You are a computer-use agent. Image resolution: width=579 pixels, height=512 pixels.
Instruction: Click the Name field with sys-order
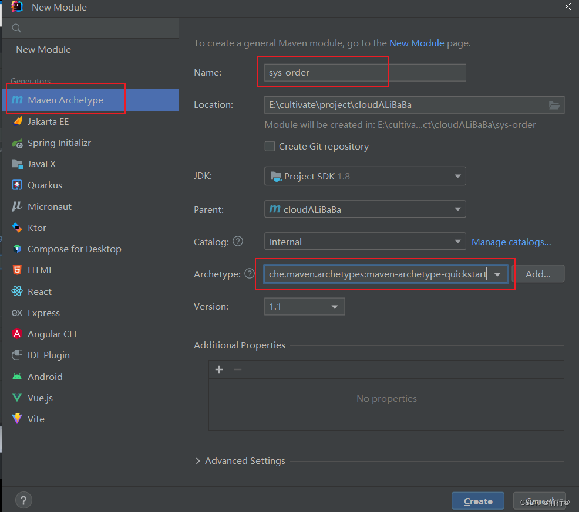tap(365, 72)
